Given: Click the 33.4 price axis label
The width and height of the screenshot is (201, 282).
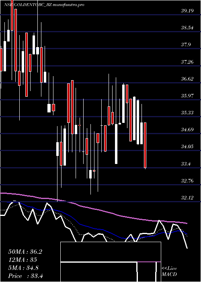Looking at the screenshot, I should coord(186,164).
